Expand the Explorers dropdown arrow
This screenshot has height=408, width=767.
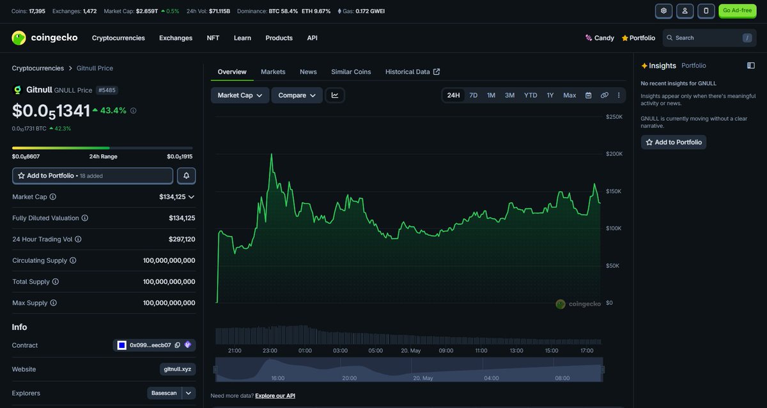[x=189, y=393]
